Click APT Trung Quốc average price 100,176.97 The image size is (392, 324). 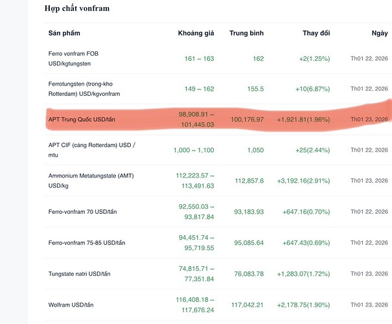[x=244, y=119]
